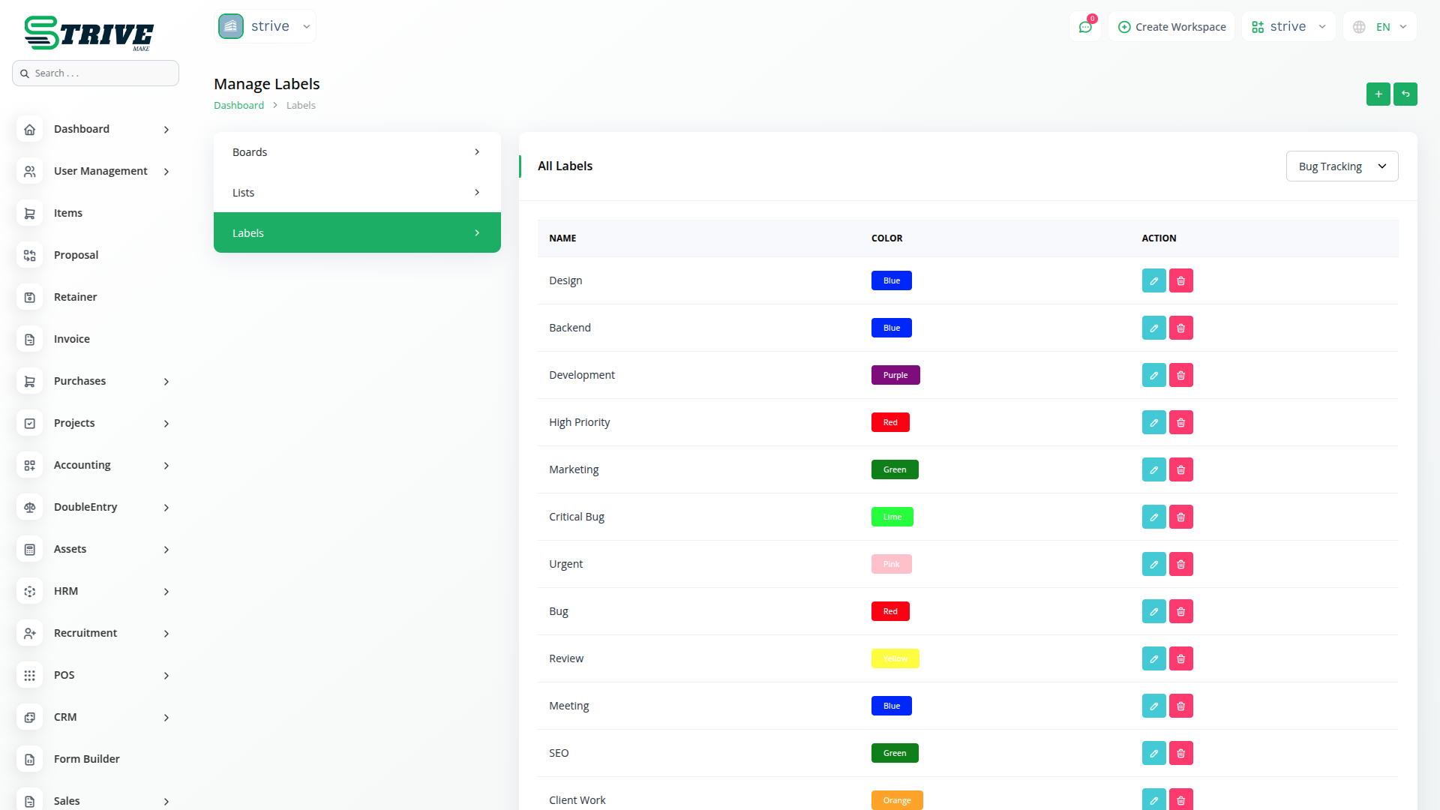Click trash icon for Critical Bug row
The image size is (1440, 810).
(x=1180, y=517)
